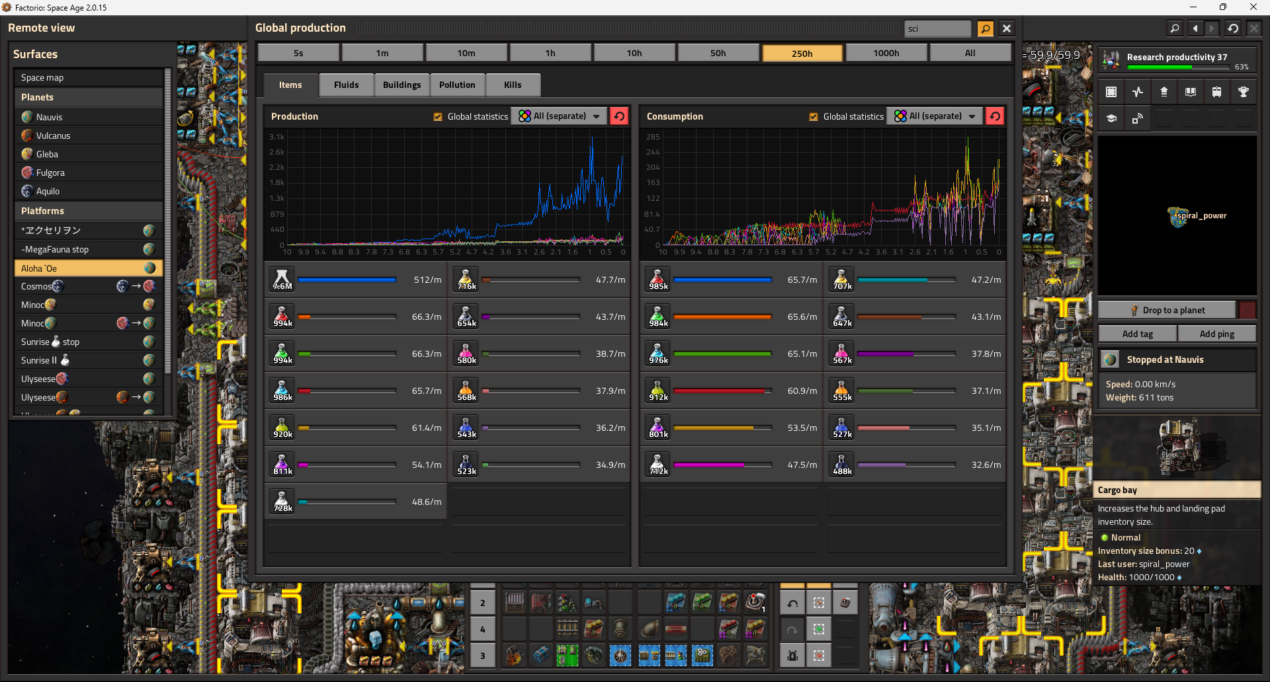
Task: Uncheck Global statistics in Consumption panel
Action: click(814, 117)
